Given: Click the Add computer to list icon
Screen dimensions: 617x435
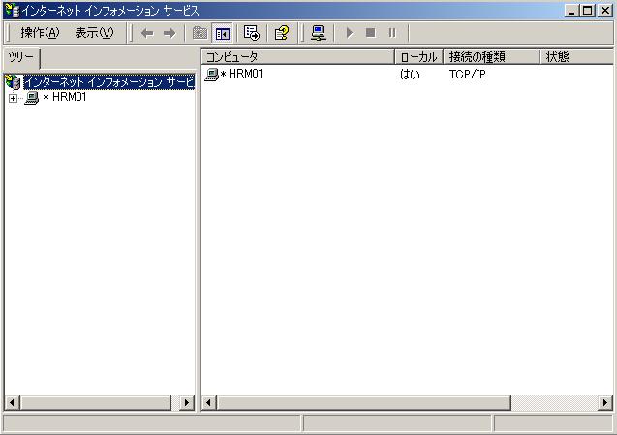Looking at the screenshot, I should (318, 33).
